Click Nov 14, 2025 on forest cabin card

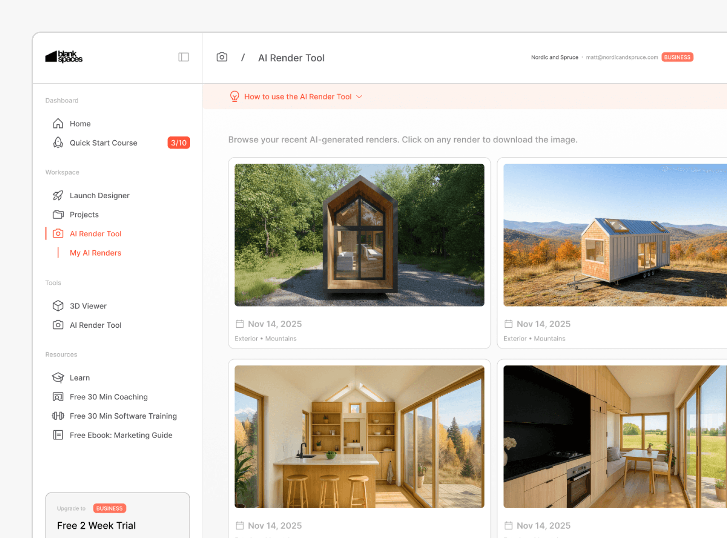point(275,324)
